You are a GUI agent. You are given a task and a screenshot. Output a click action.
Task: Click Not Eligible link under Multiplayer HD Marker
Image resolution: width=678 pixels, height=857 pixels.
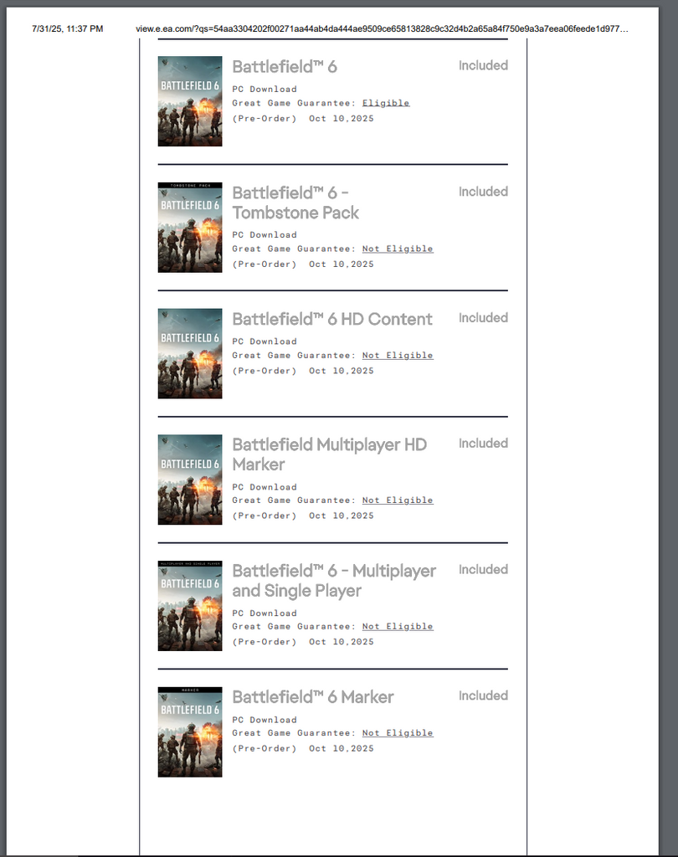pos(398,500)
